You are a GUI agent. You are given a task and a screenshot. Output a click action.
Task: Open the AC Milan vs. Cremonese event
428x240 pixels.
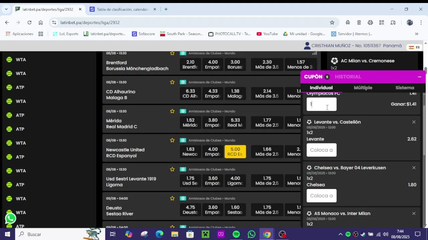pos(367,61)
